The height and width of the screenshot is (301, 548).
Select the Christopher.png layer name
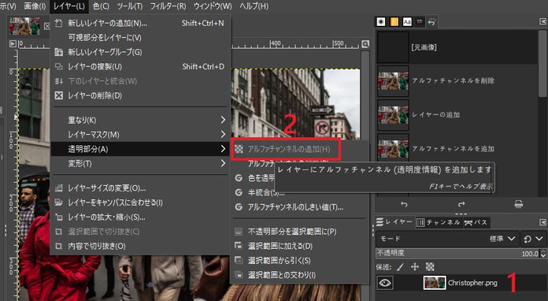pos(472,283)
